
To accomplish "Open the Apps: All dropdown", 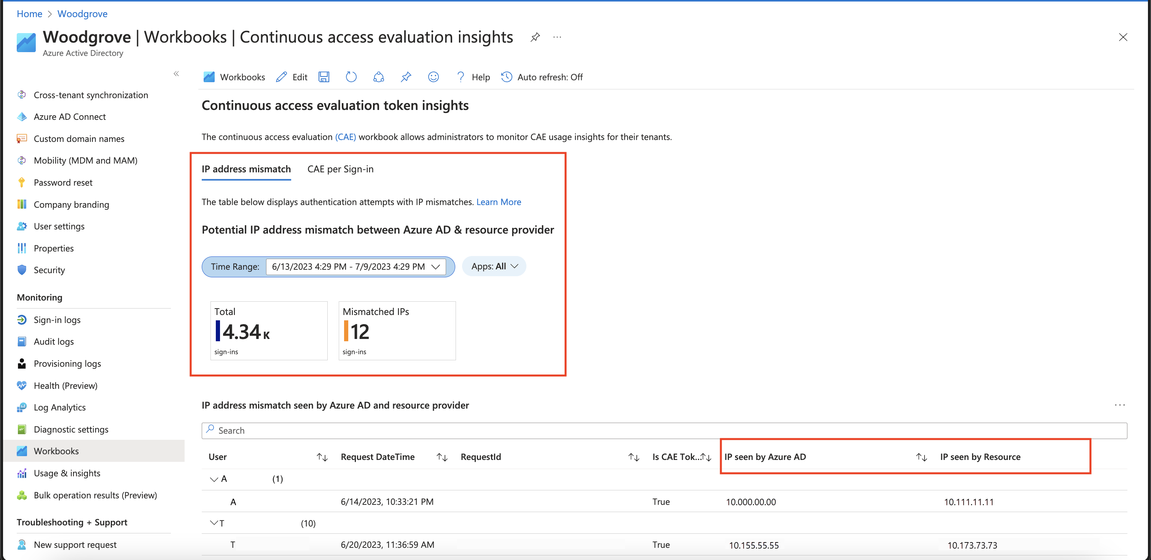I will [494, 266].
